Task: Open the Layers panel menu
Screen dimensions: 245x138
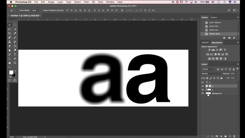Action: tap(238, 64)
